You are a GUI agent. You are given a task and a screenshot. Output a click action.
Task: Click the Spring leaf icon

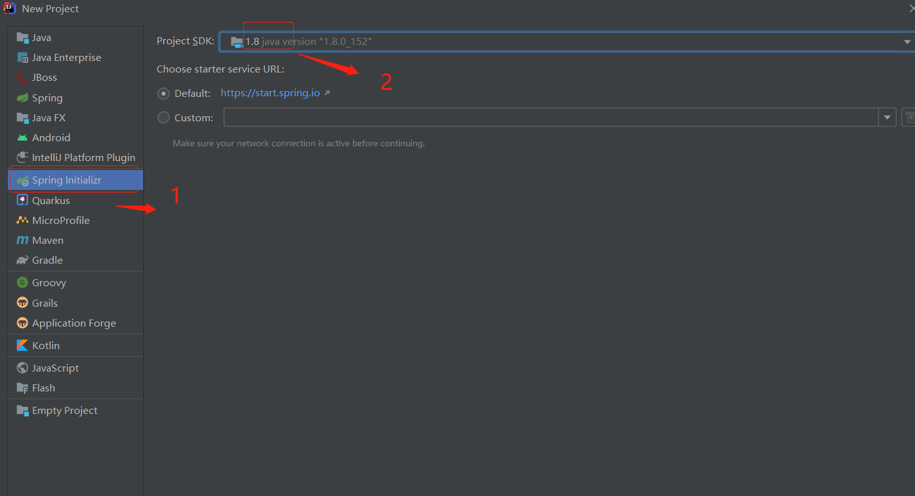click(x=22, y=98)
